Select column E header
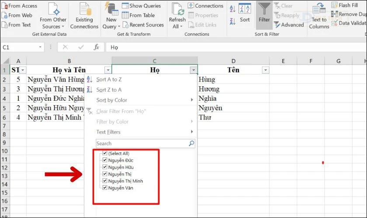 (x=283, y=61)
